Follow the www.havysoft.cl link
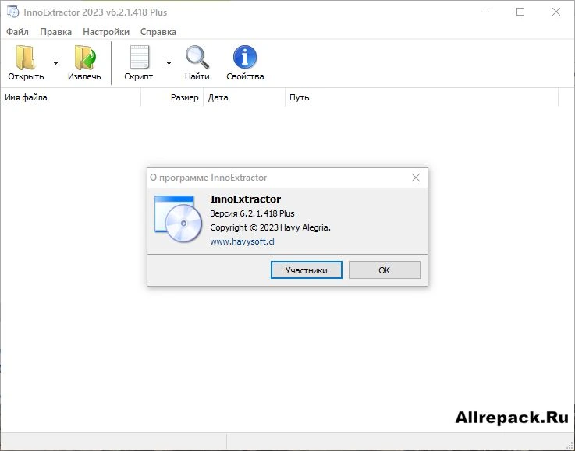 pyautogui.click(x=242, y=241)
